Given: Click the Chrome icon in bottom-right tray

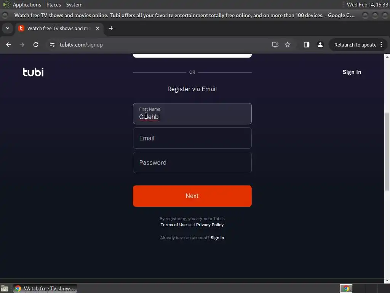Looking at the screenshot, I should (346, 288).
